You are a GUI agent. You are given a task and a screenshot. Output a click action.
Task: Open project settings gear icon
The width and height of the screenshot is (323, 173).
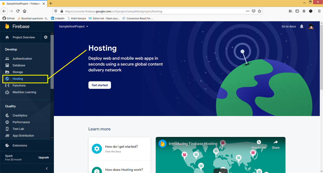click(46, 37)
